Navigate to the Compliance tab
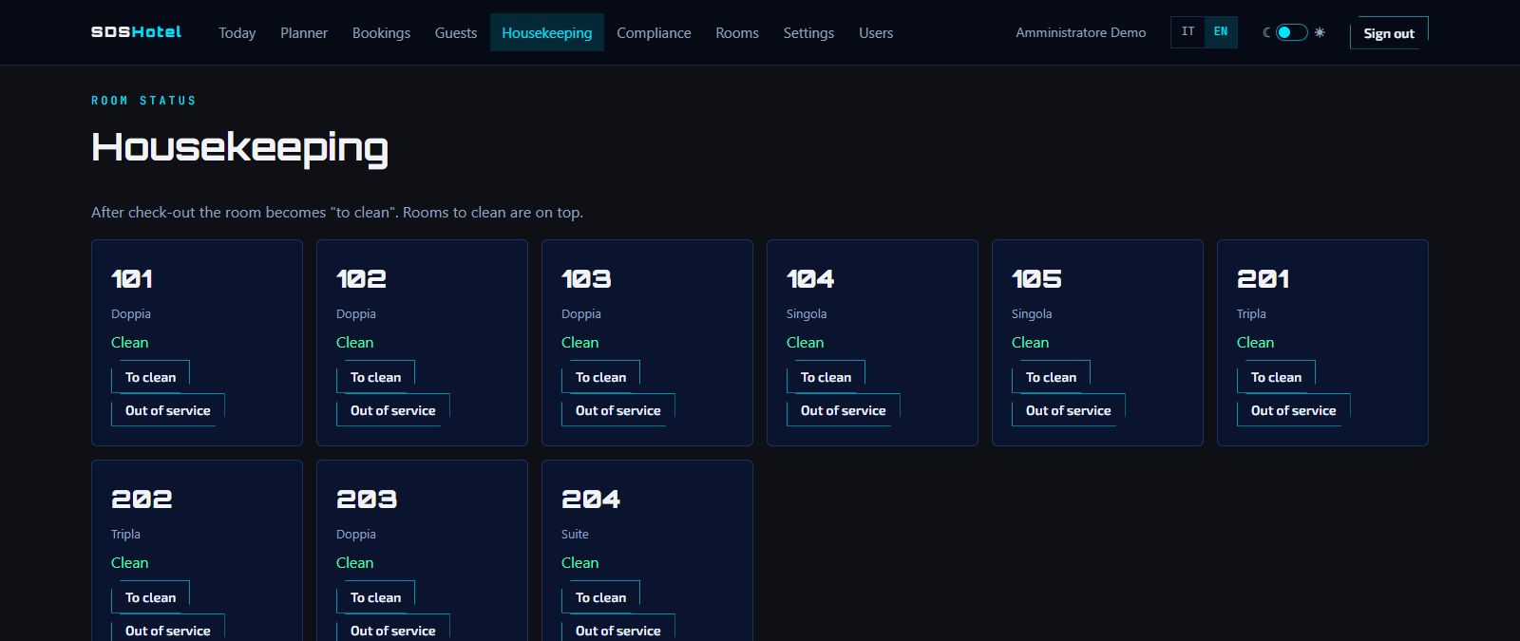The width and height of the screenshot is (1520, 641). (x=654, y=32)
